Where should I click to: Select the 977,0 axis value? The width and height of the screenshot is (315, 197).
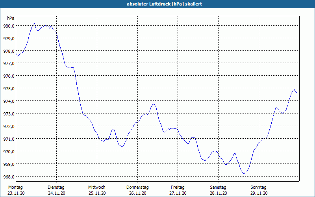coord(9,63)
